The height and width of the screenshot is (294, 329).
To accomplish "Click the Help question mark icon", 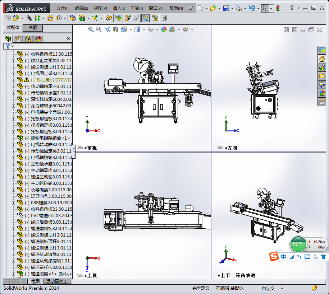I will pyautogui.click(x=292, y=8).
